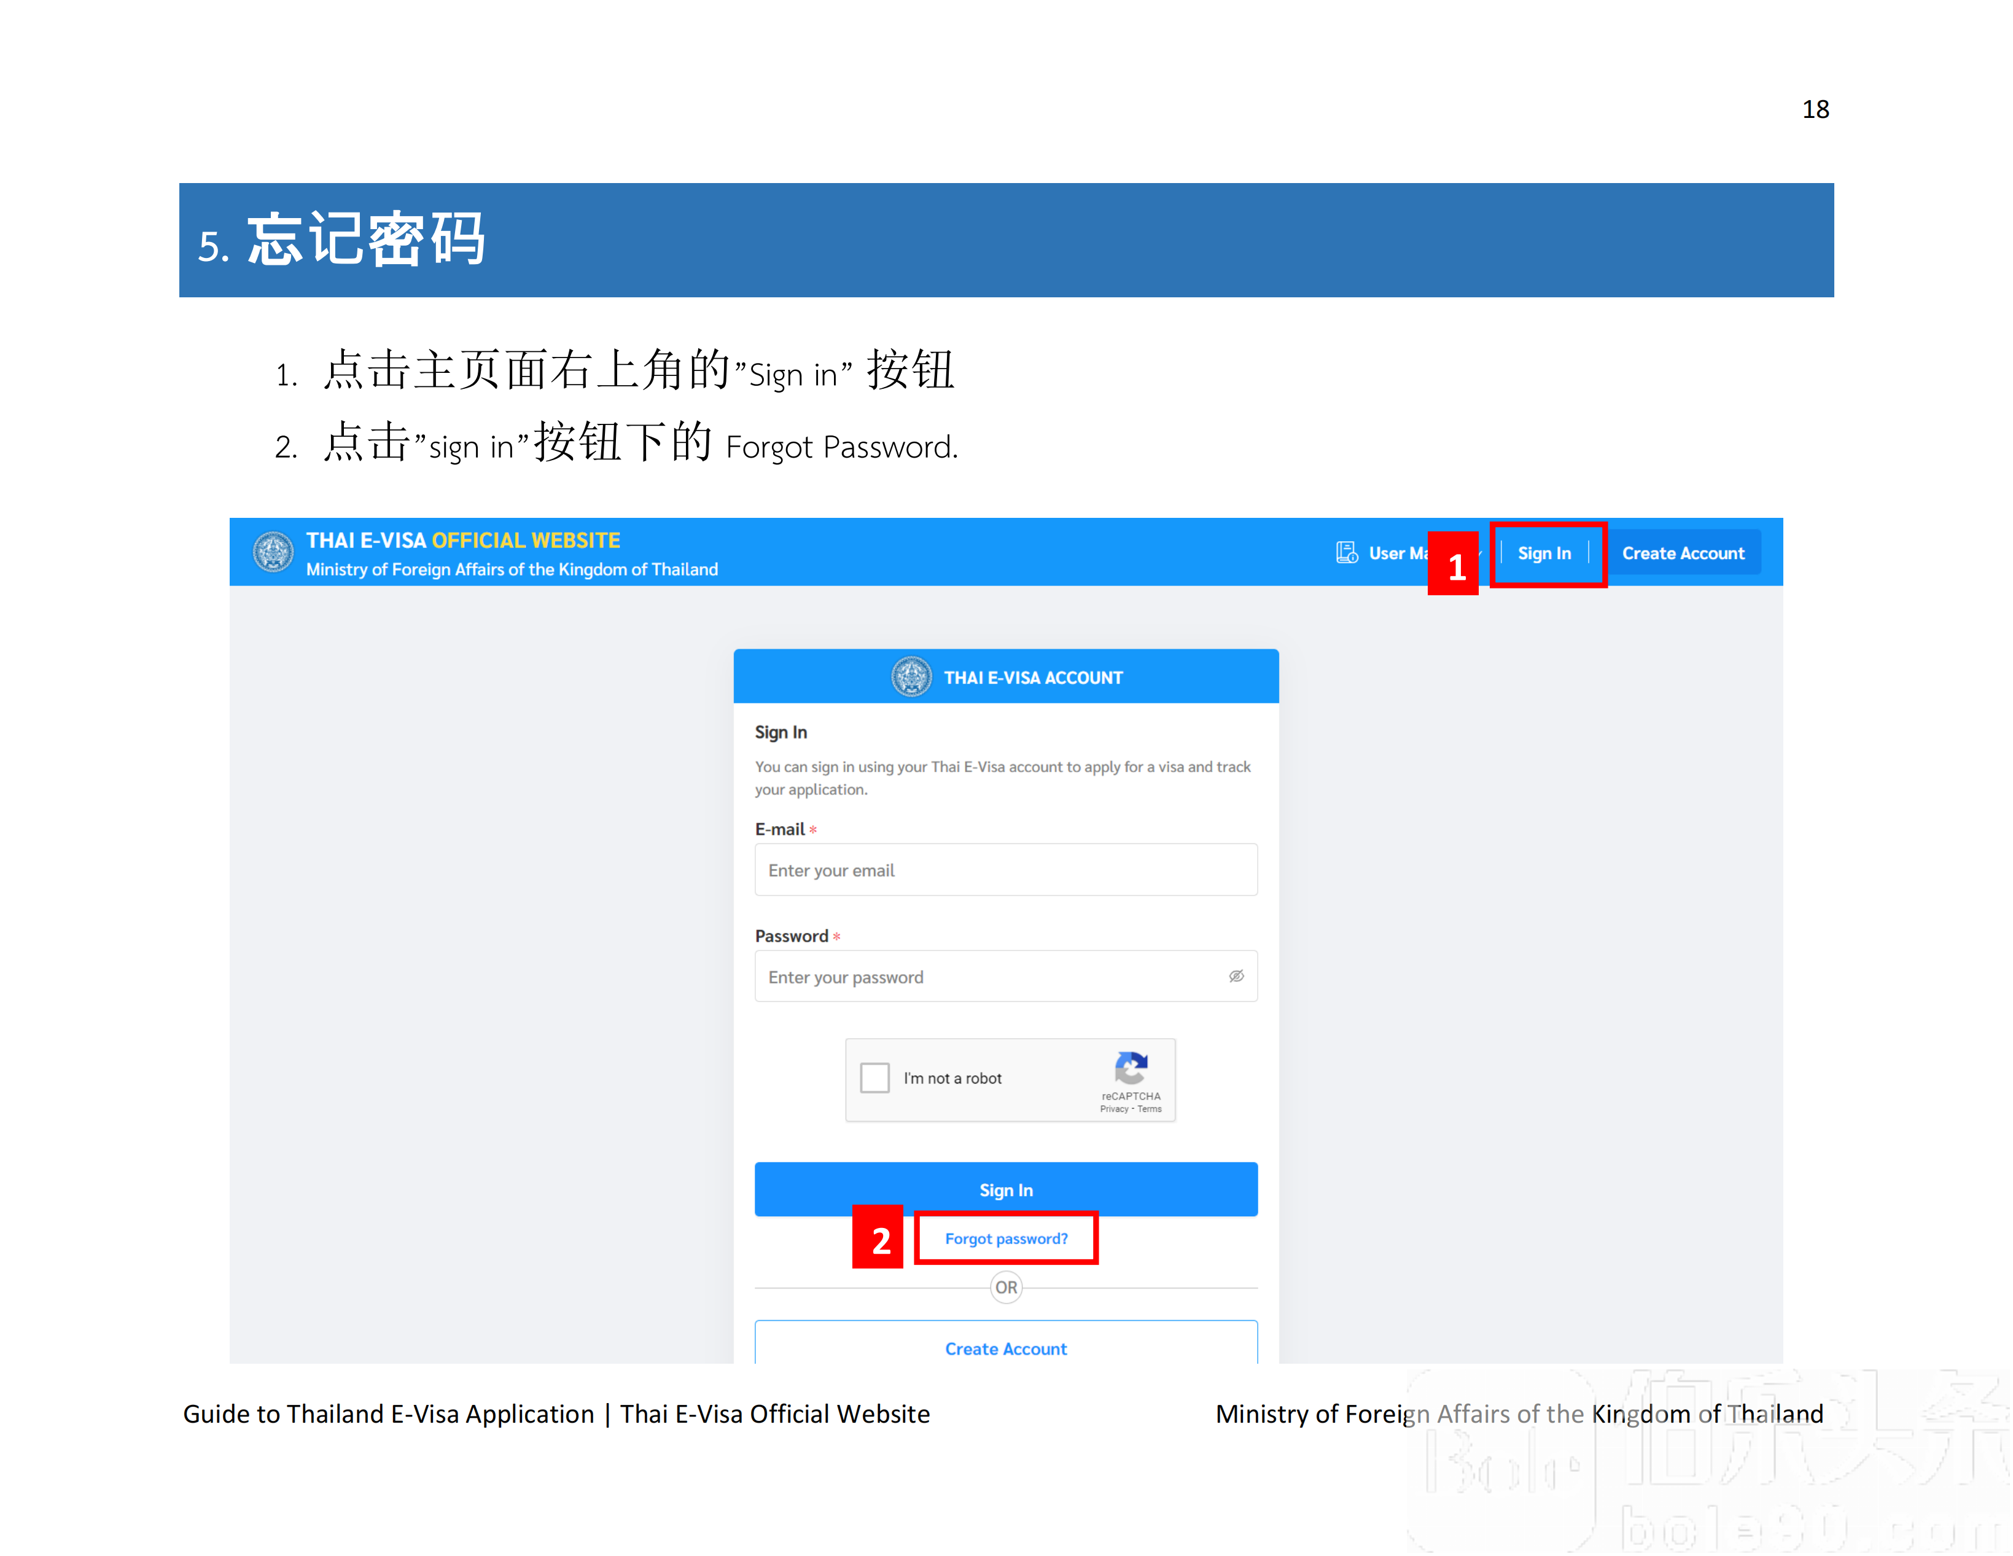Select Create Account in the top navigation
2013x1556 pixels.
click(1684, 553)
